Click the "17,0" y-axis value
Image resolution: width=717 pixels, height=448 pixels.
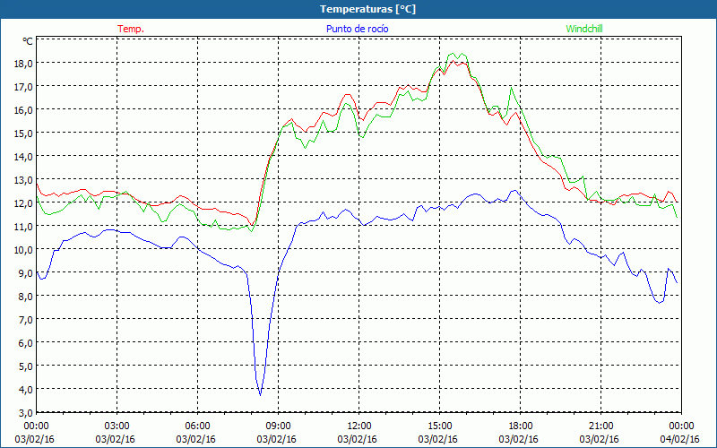coord(23,86)
